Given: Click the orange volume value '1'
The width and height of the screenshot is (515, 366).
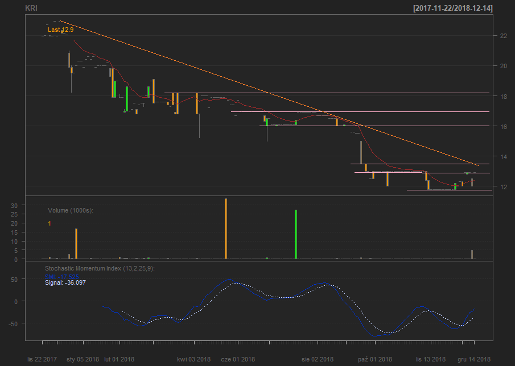Looking at the screenshot, I should pos(50,224).
